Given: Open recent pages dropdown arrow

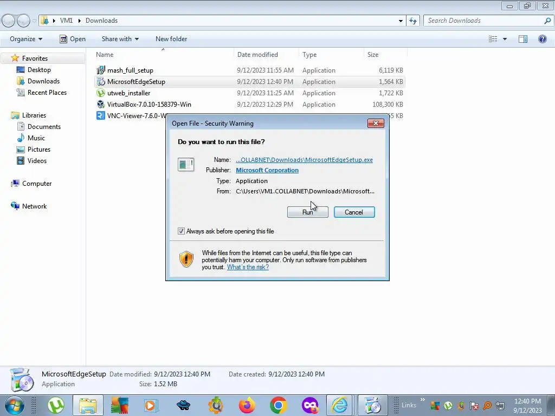Looking at the screenshot, I should point(34,21).
